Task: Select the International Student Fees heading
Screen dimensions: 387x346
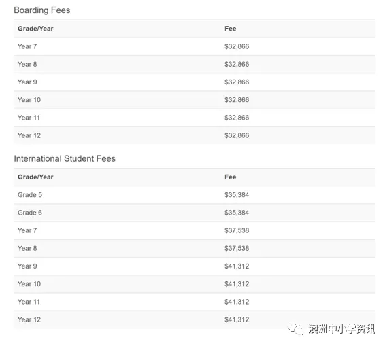Action: (x=65, y=158)
